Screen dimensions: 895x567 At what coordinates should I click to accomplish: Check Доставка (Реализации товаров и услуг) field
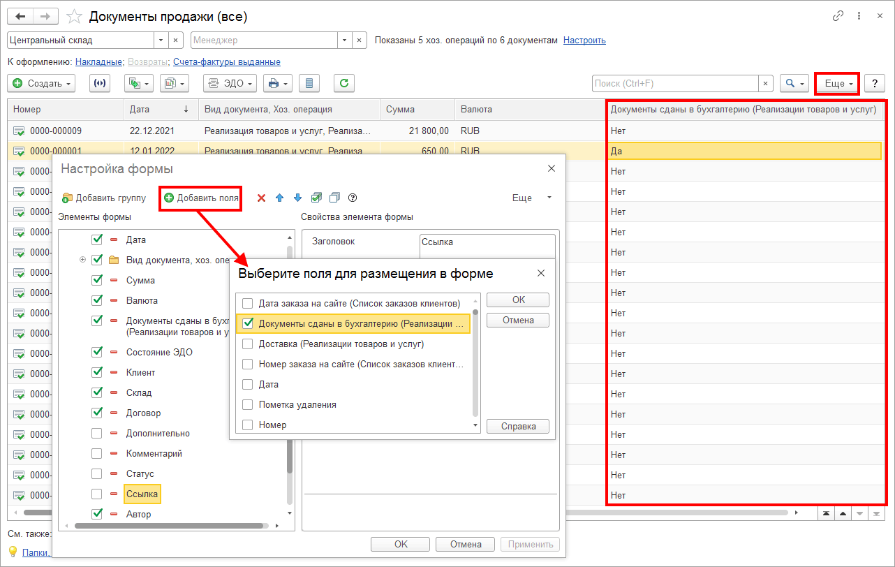click(246, 344)
